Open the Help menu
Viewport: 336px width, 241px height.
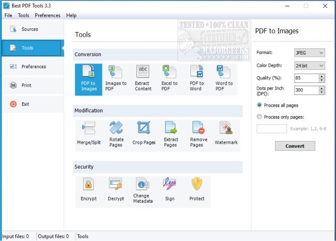[71, 15]
